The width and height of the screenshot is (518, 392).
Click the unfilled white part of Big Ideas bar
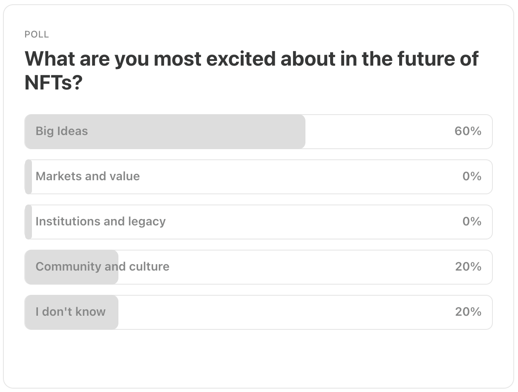click(x=375, y=131)
